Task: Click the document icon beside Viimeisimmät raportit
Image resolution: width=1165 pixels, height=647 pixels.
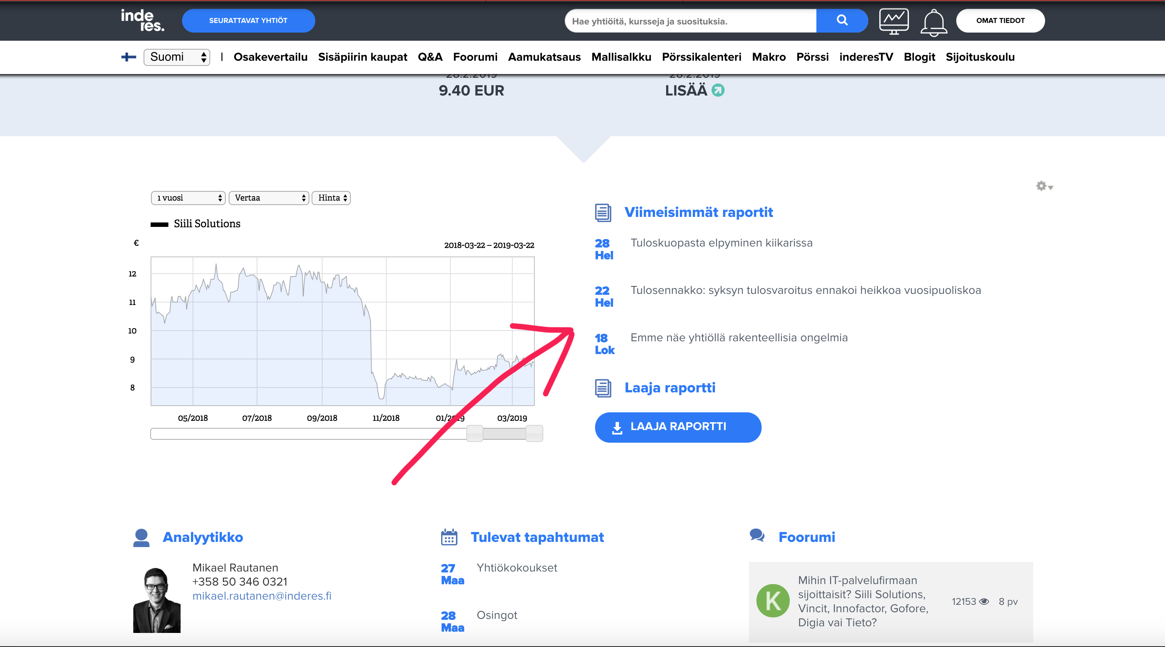Action: [x=603, y=213]
